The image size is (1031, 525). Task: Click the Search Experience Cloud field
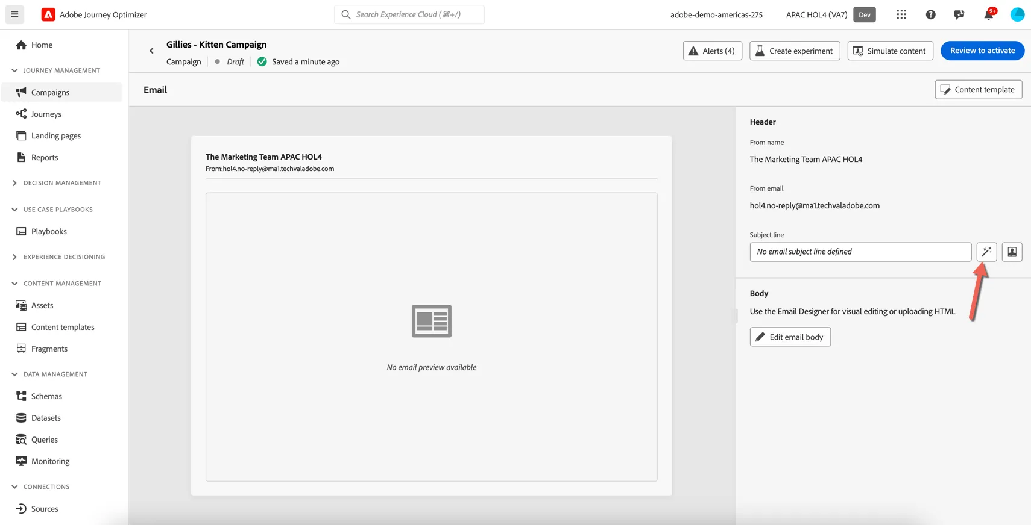pos(409,14)
